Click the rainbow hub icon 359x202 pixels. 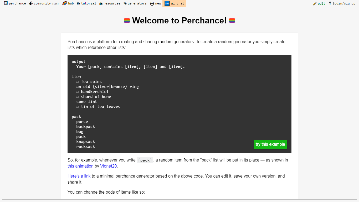tap(64, 3)
